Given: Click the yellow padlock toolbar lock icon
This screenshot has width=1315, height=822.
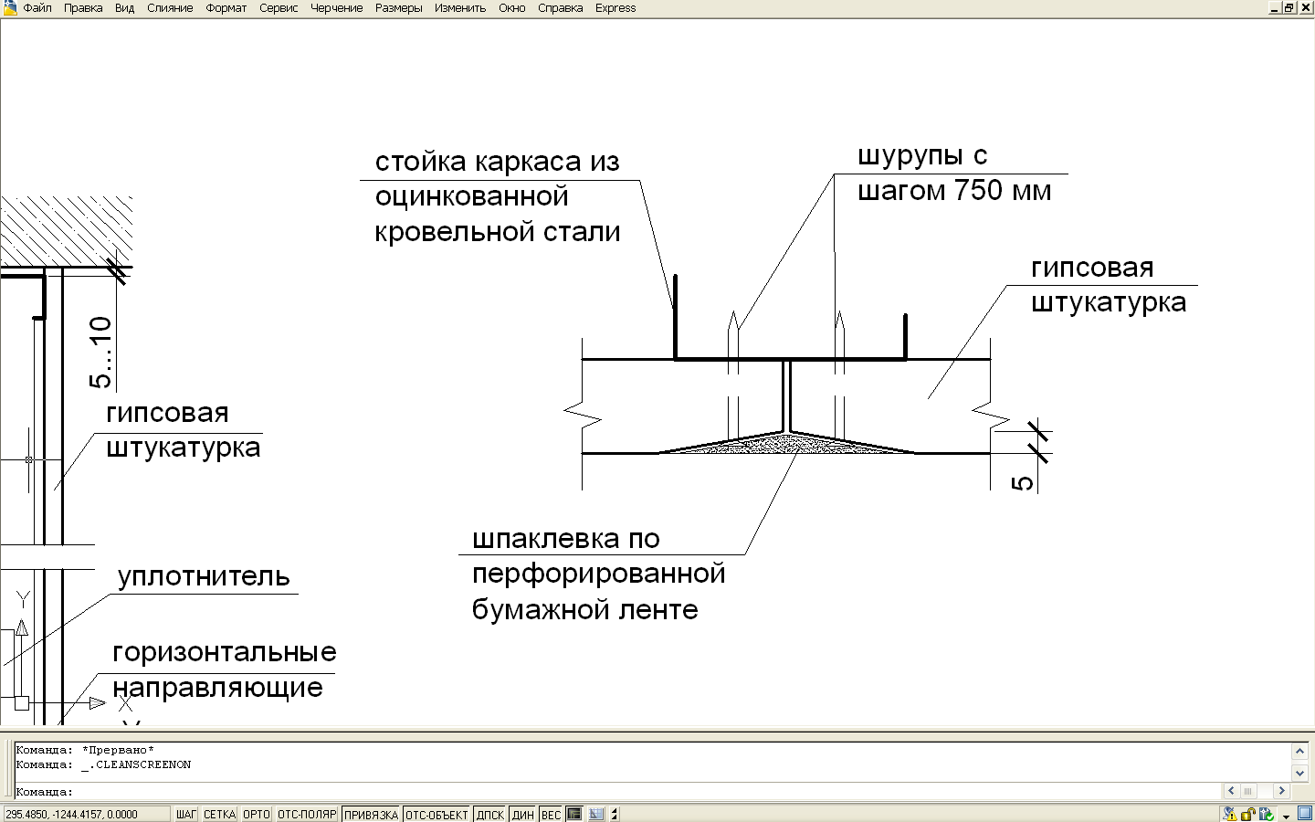Looking at the screenshot, I should coord(1247,814).
